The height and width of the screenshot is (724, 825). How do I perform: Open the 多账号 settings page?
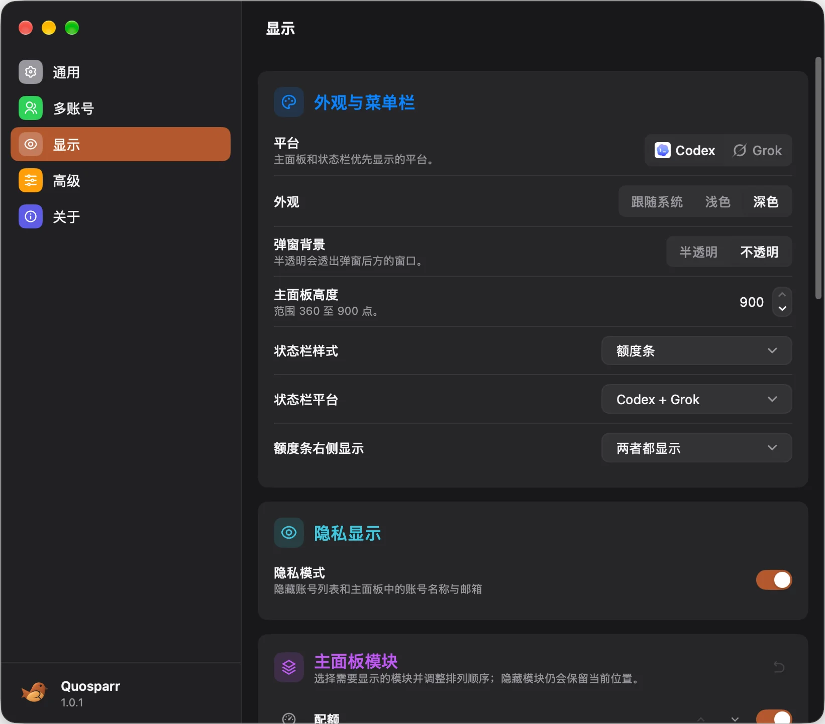click(121, 108)
